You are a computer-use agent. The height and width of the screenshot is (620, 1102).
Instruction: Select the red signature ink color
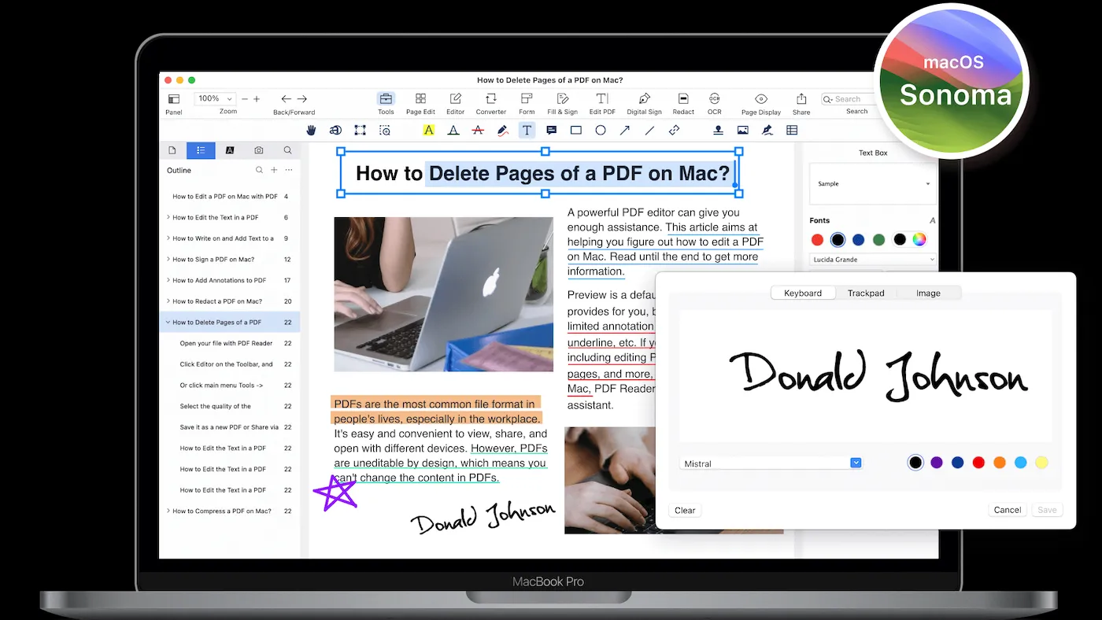tap(978, 463)
